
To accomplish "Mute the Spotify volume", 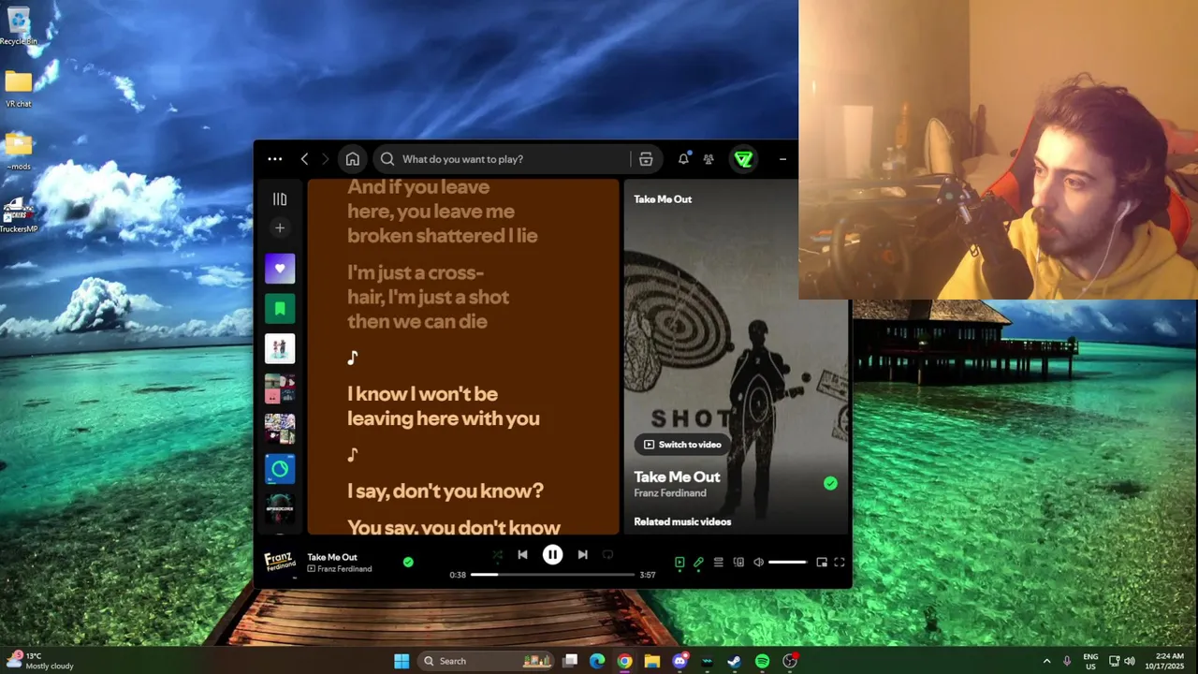I will (x=758, y=563).
